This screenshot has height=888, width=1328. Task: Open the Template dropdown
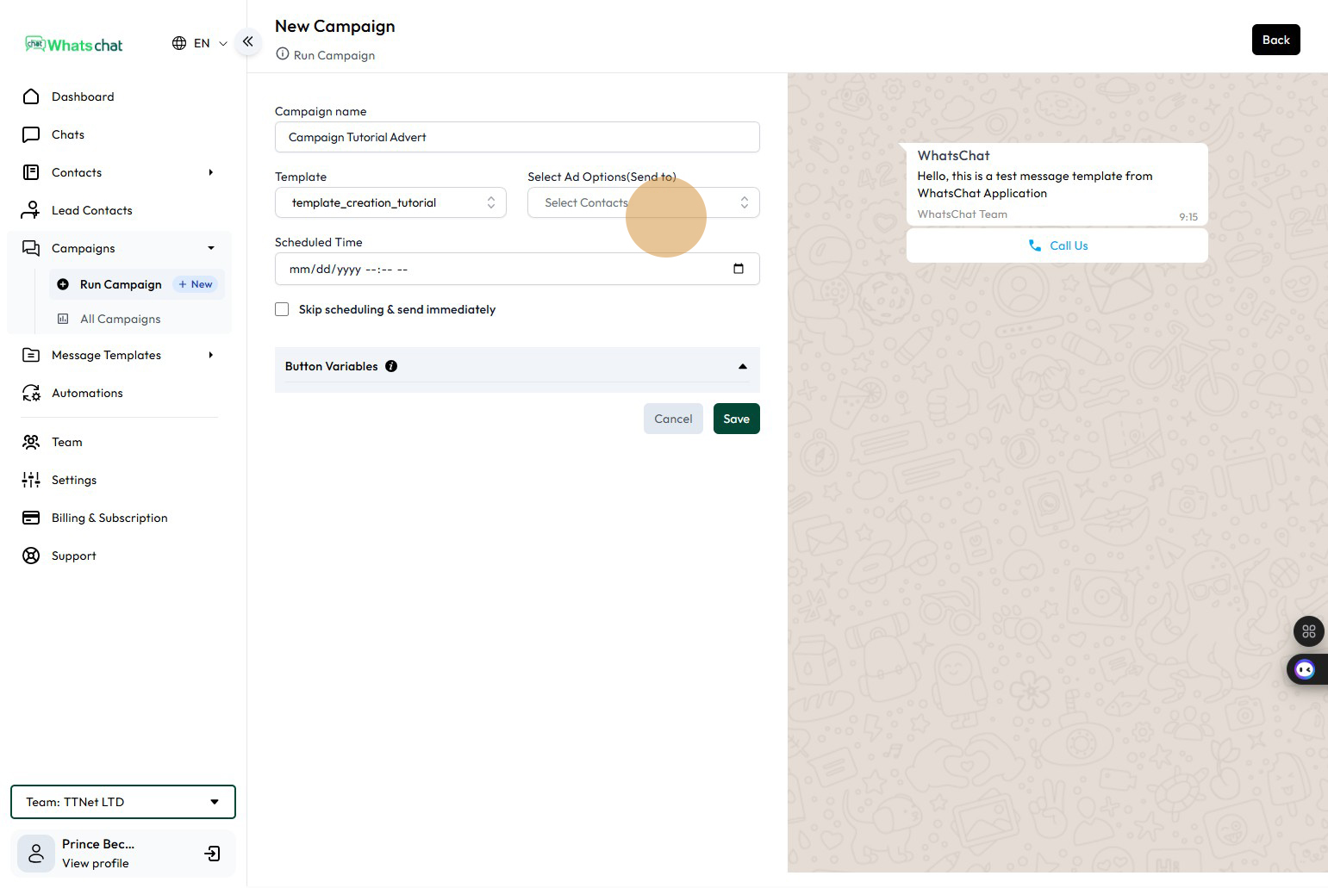[390, 202]
